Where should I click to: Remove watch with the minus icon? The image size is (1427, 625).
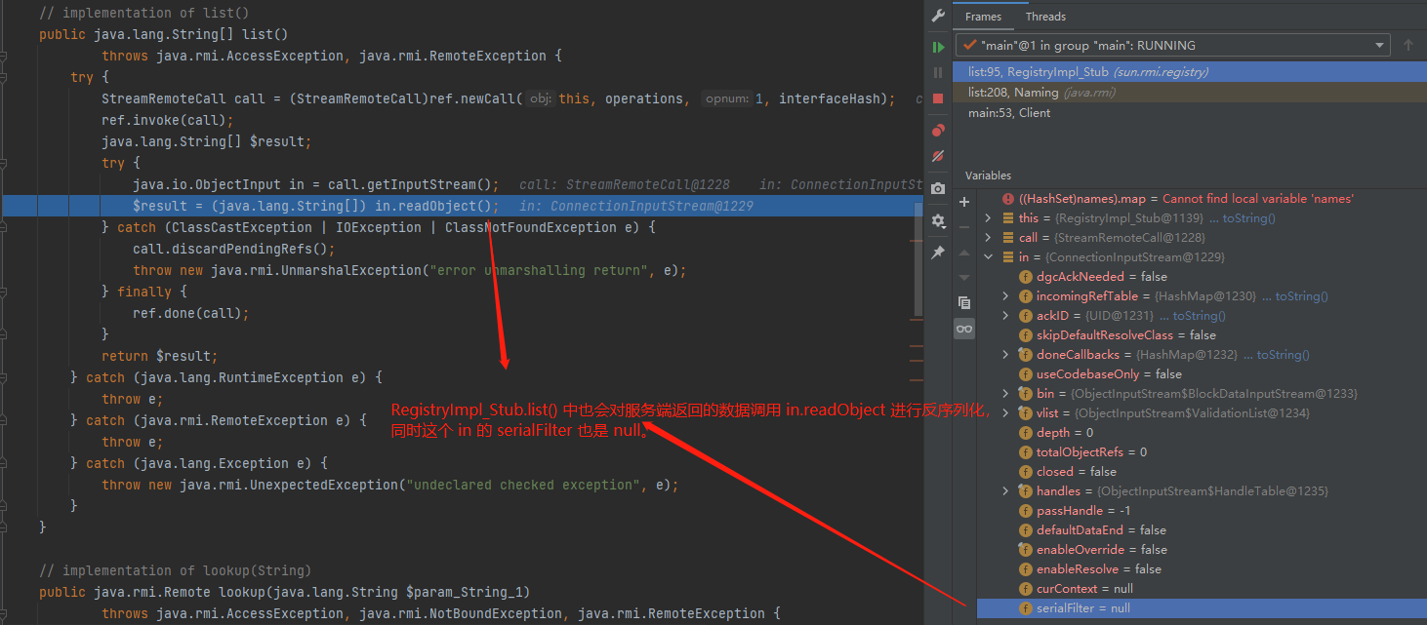click(x=964, y=227)
